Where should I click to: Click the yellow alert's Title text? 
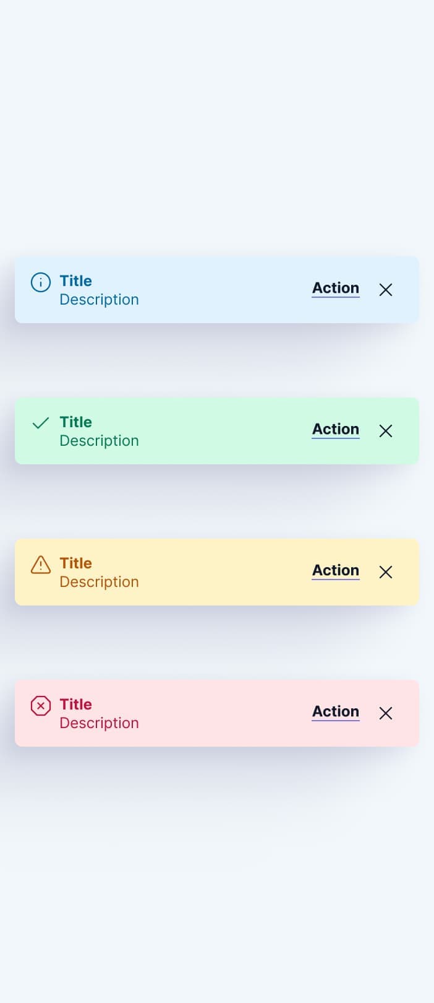pos(76,563)
